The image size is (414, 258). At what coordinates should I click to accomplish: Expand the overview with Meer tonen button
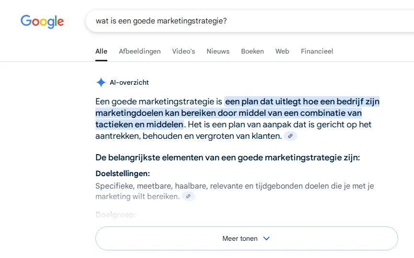pos(247,238)
